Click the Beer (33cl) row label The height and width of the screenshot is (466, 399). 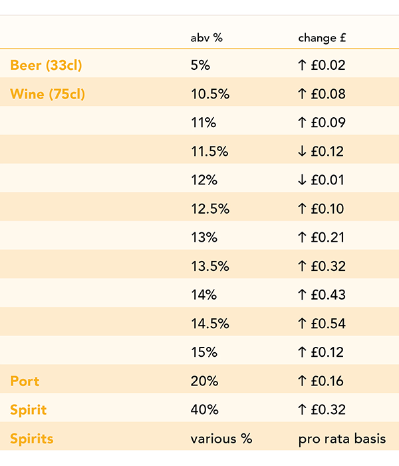(46, 65)
